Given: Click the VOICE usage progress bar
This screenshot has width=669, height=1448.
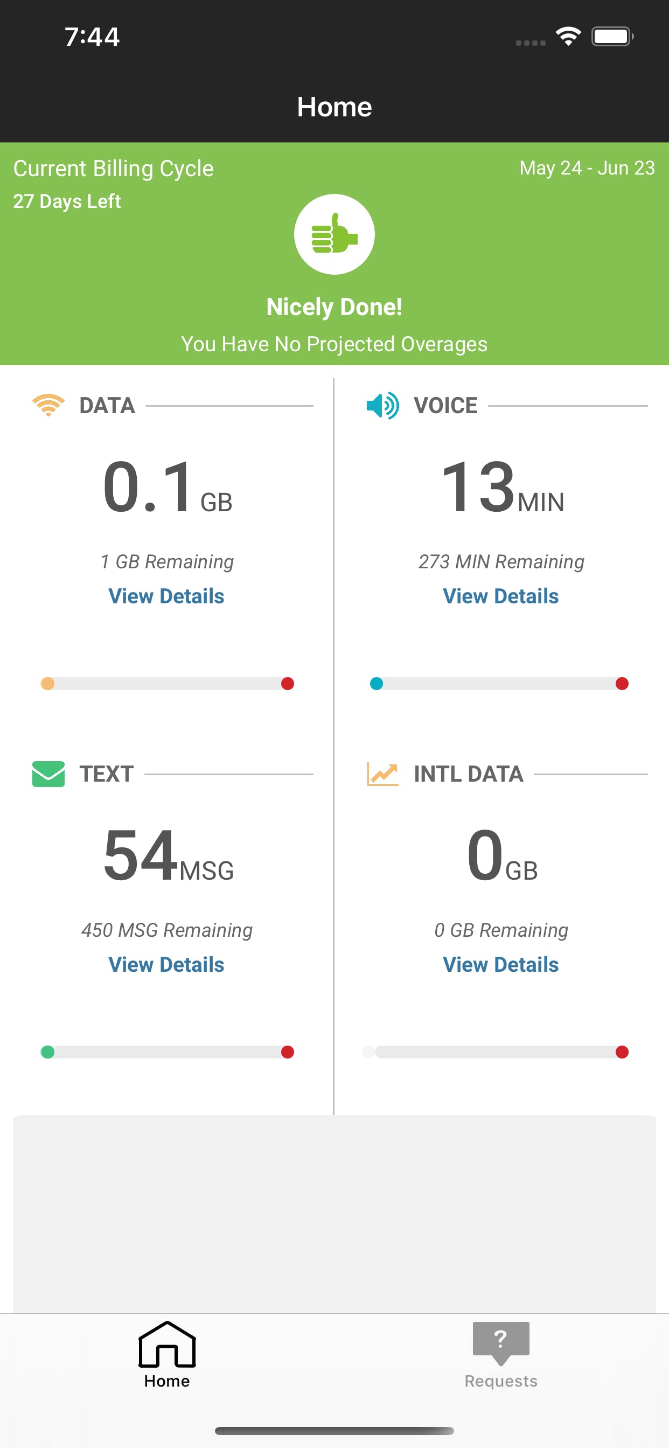Looking at the screenshot, I should [499, 684].
